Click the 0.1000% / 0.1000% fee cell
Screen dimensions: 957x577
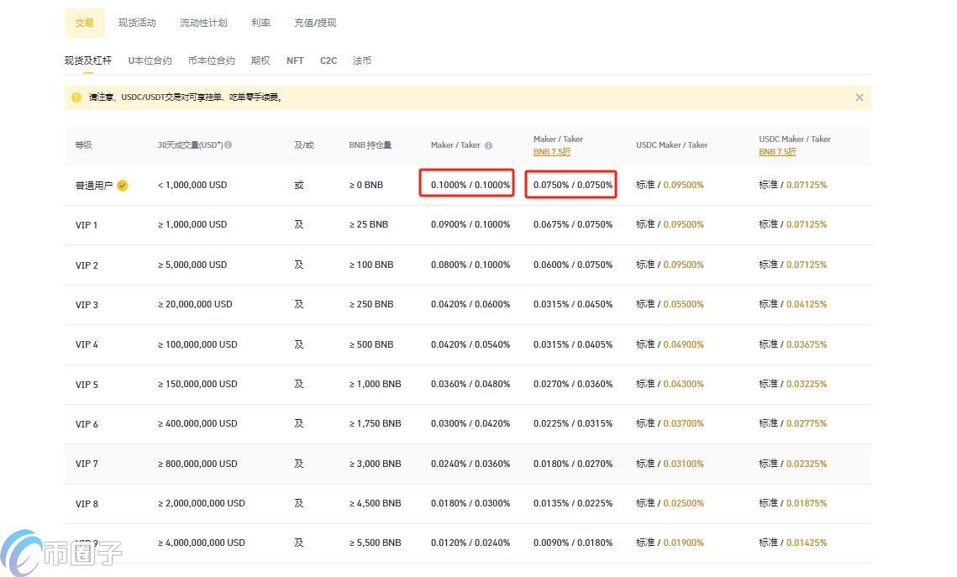471,185
